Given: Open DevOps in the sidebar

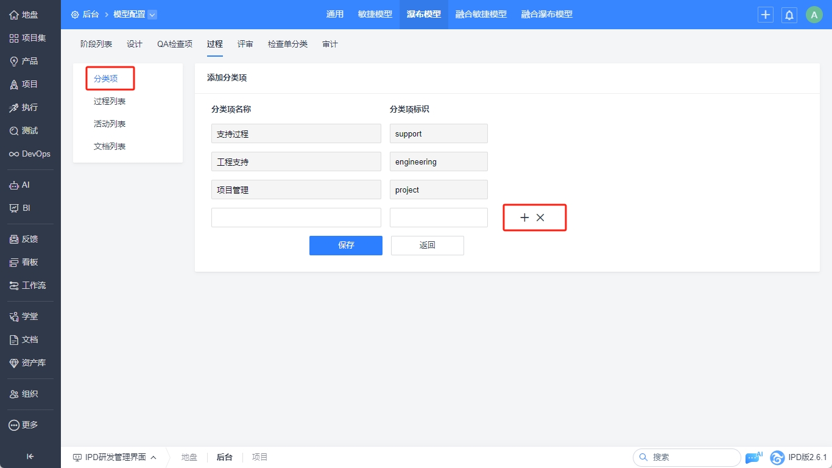Looking at the screenshot, I should click(x=30, y=154).
